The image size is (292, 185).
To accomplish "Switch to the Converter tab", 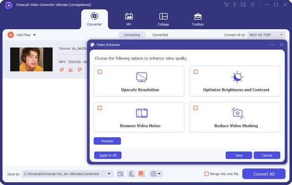I will click(95, 19).
